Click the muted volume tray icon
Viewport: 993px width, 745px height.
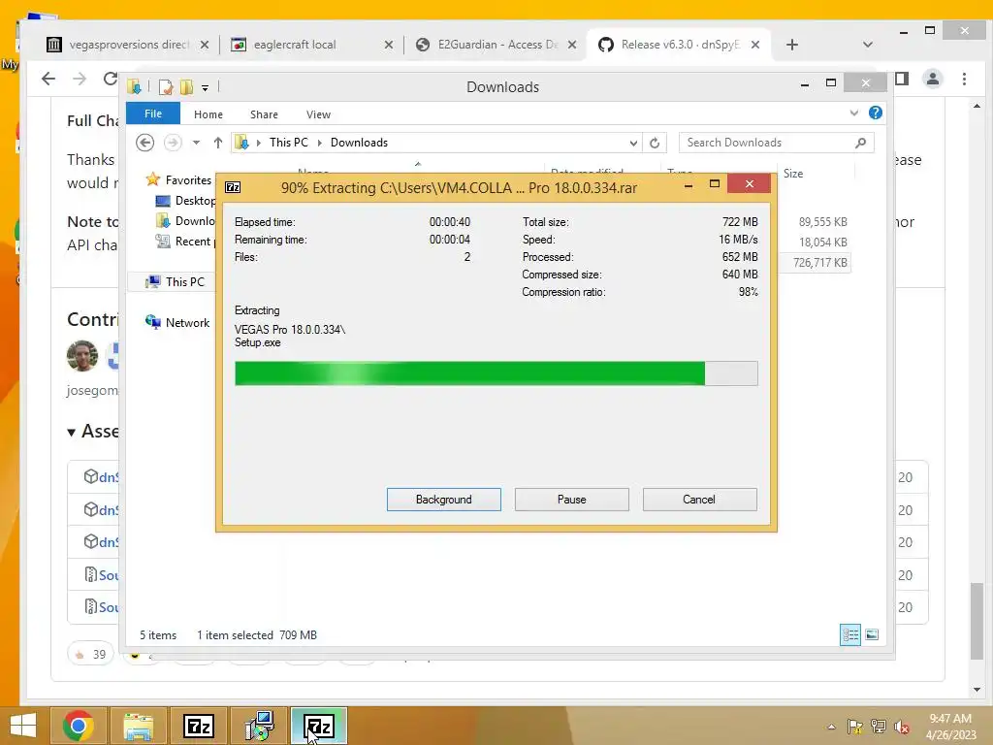901,727
